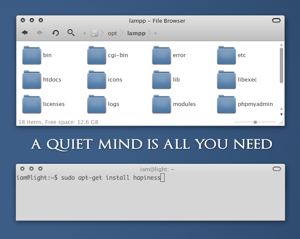
Task: Select the cgi-bin folder icon
Action: 97,55
